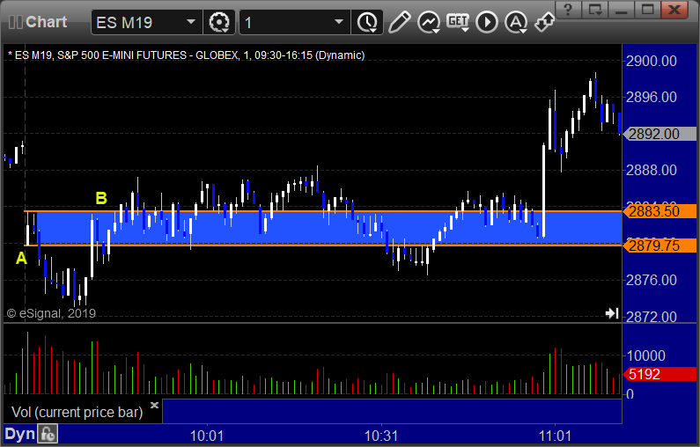Click the help question mark button

(x=568, y=10)
